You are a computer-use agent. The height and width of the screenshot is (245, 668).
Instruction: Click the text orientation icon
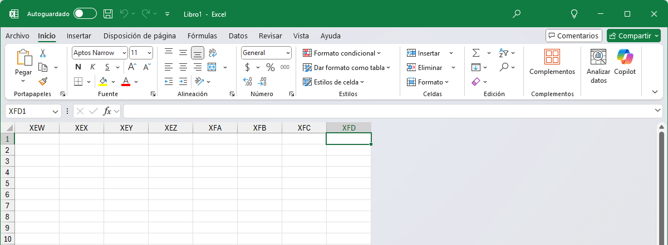(x=199, y=82)
